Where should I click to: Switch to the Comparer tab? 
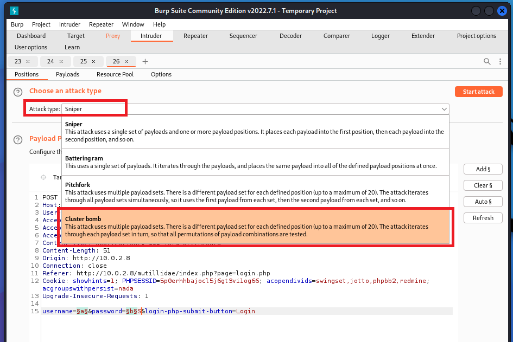337,36
